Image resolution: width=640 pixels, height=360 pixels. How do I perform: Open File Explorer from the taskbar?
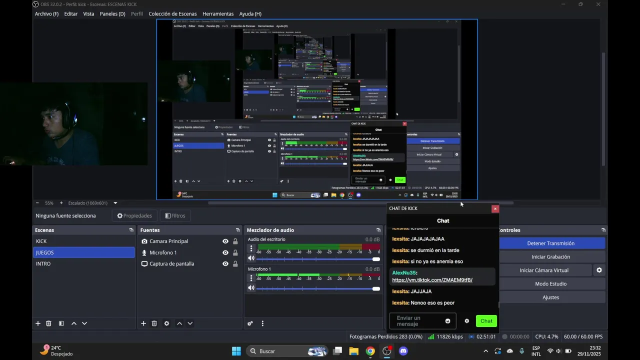point(353,351)
